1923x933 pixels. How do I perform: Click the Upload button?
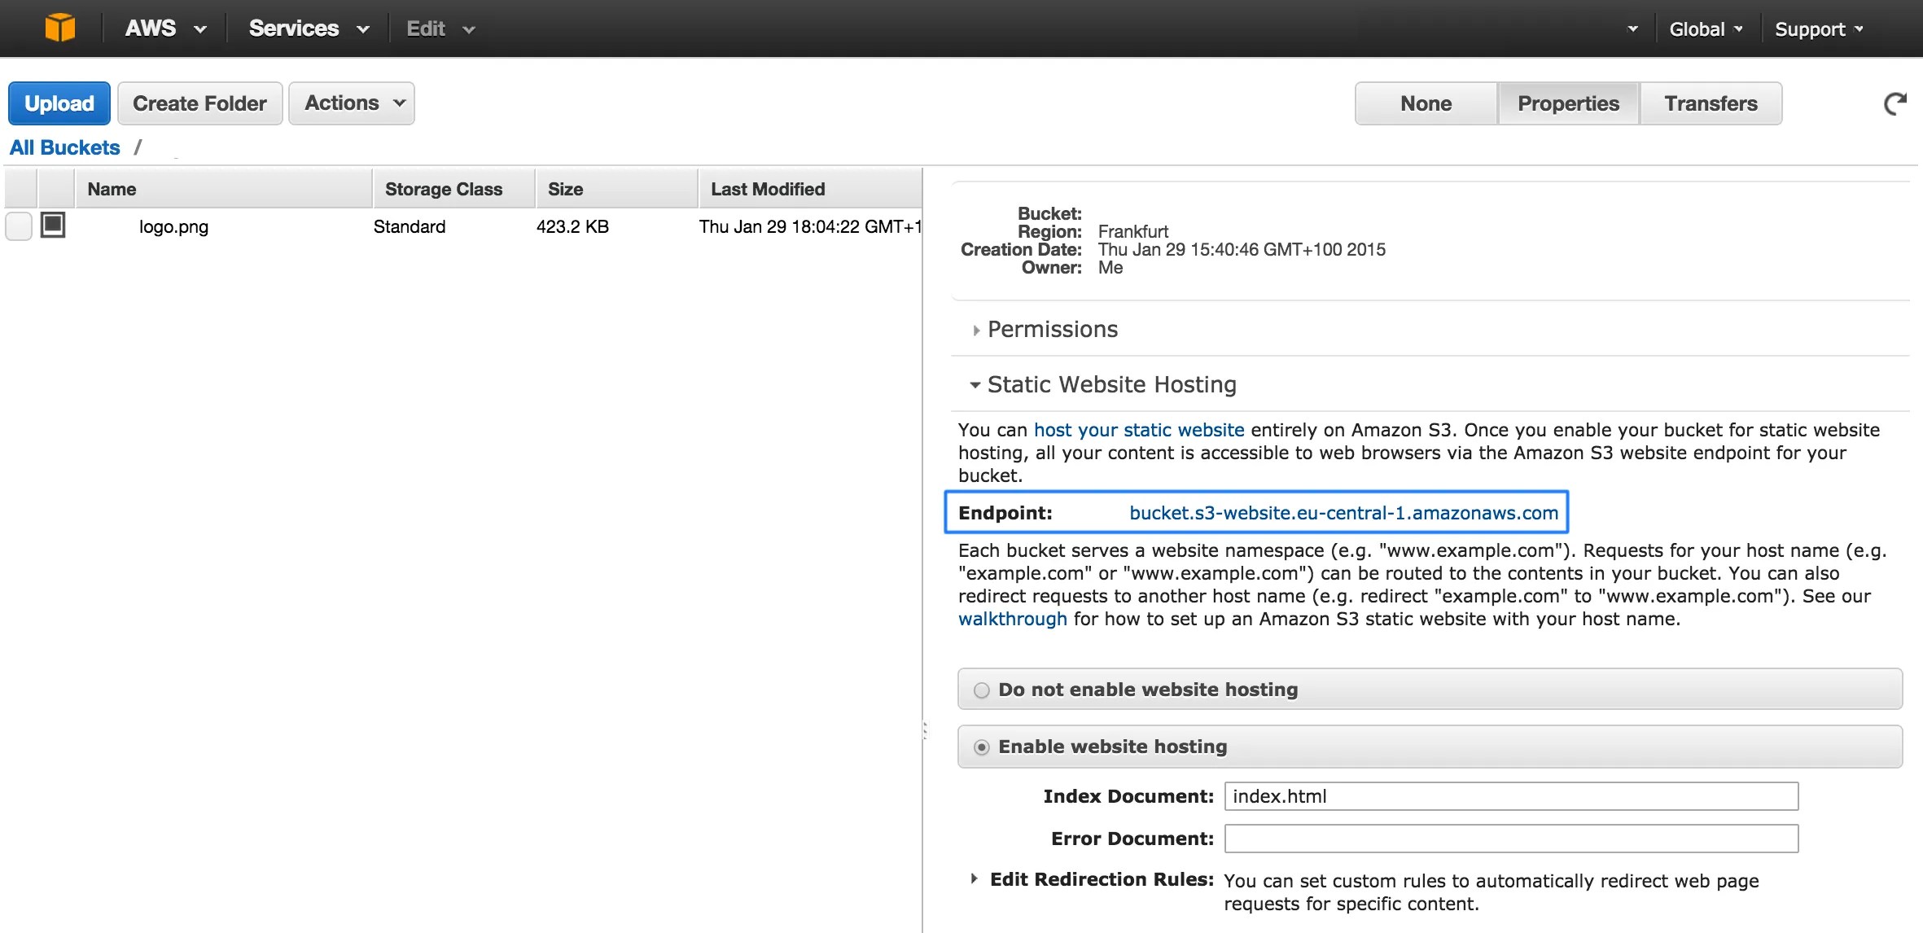[x=59, y=103]
